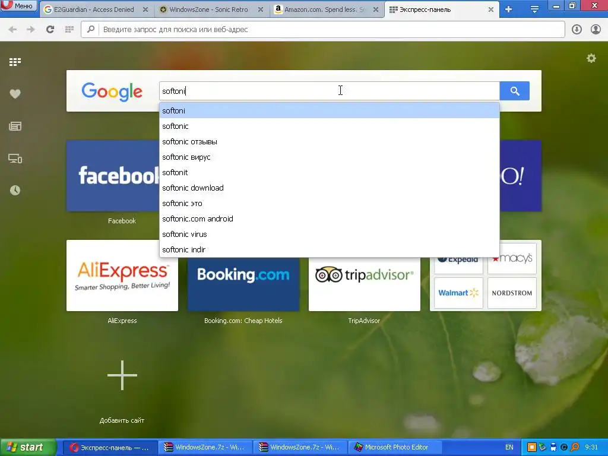Switch to Amazon.com tab

(x=325, y=9)
